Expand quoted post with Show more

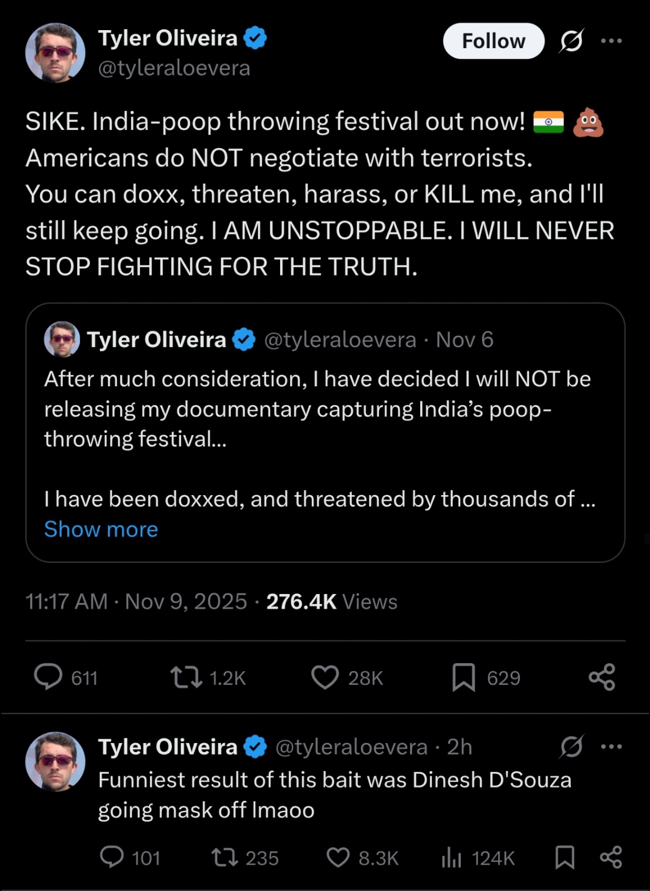point(101,529)
